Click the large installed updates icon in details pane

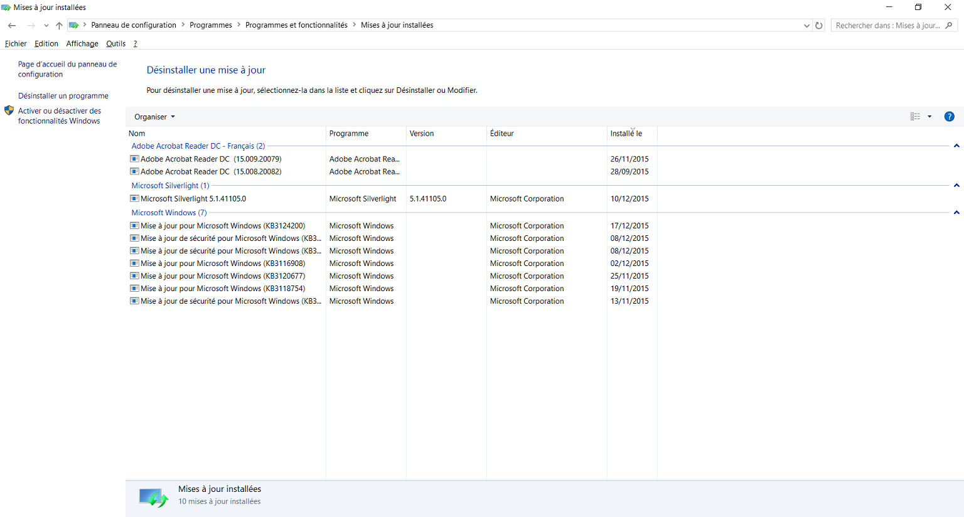154,498
